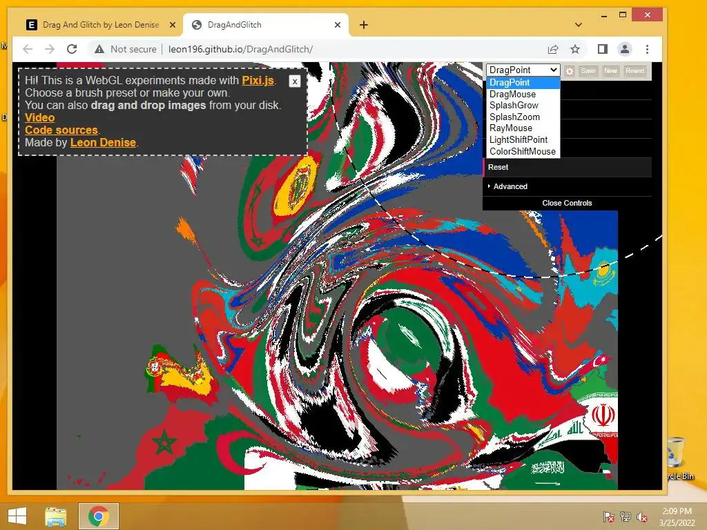The height and width of the screenshot is (530, 707).
Task: Open File Explorer from taskbar
Action: click(55, 516)
